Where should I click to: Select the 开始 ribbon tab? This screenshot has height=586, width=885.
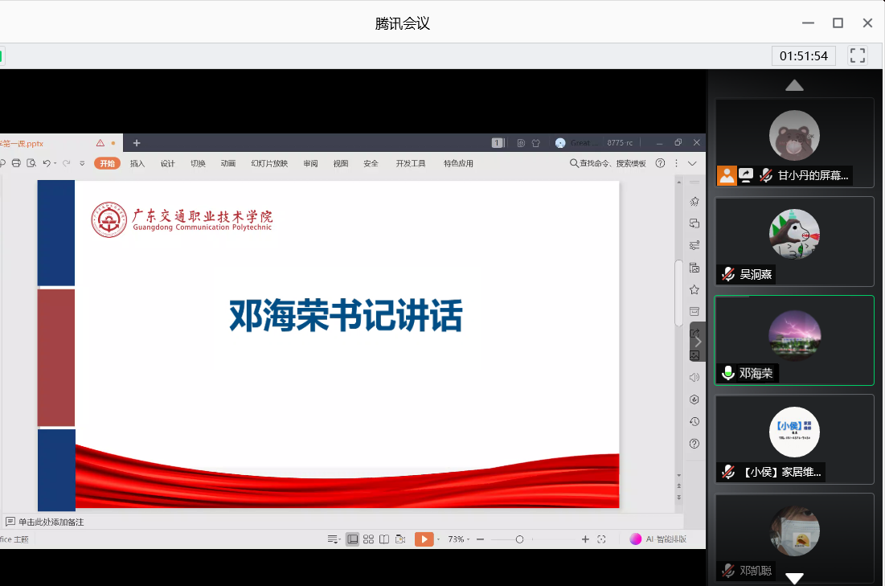(107, 163)
